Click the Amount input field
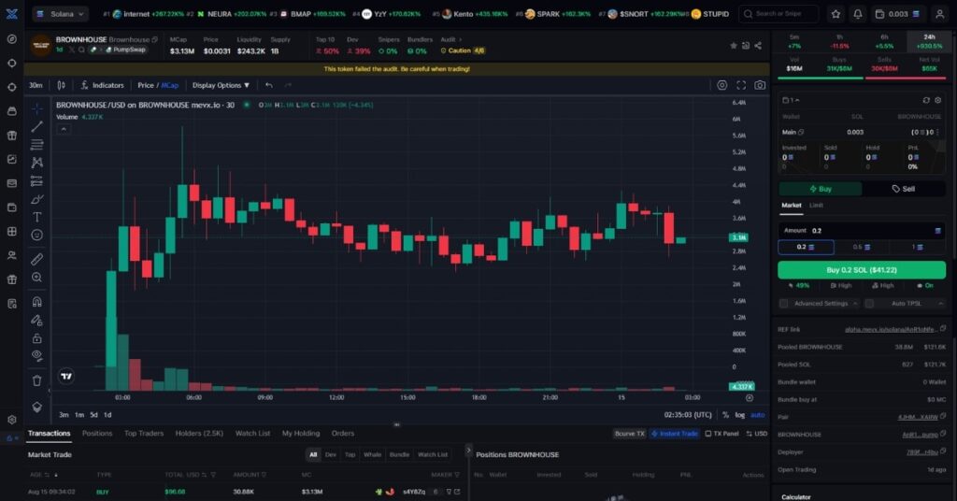This screenshot has width=957, height=501. [862, 231]
